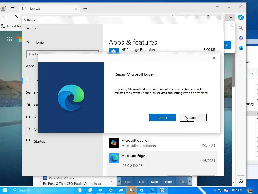
Task: Go to the previous news story
Action: pos(41,181)
